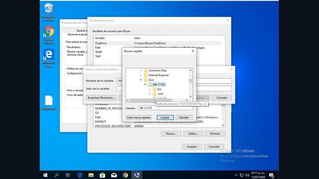Click folder tree horizontal scroll left arrow

128,100
